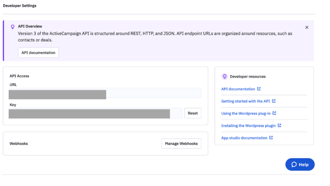Click the Version 3 ActiveCampaign API description text
The width and height of the screenshot is (330, 186).
click(155, 37)
